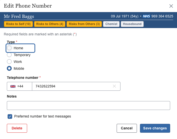177x139 pixels.
Task: Select the Home phone type
Action: coord(9,48)
